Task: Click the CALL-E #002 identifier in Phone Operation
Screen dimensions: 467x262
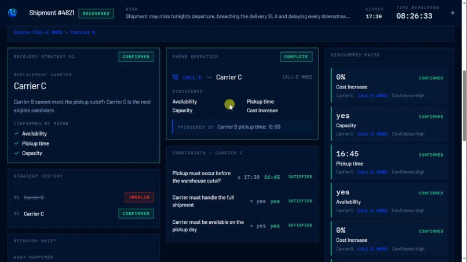Action: [x=297, y=77]
